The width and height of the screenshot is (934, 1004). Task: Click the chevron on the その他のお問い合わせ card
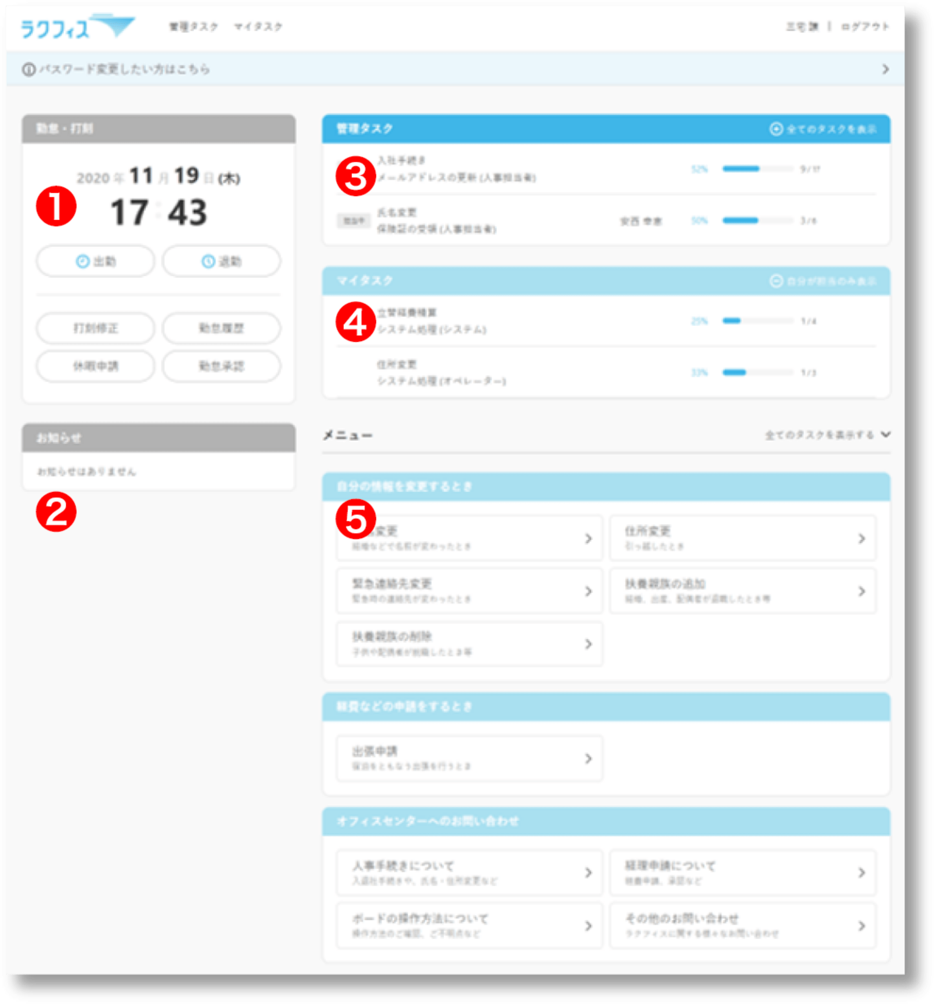point(861,926)
